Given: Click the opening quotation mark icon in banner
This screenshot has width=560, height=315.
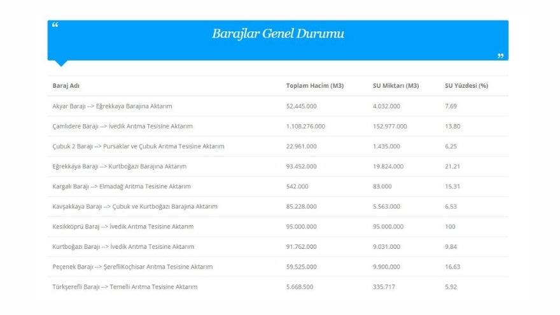Looking at the screenshot, I should [55, 25].
